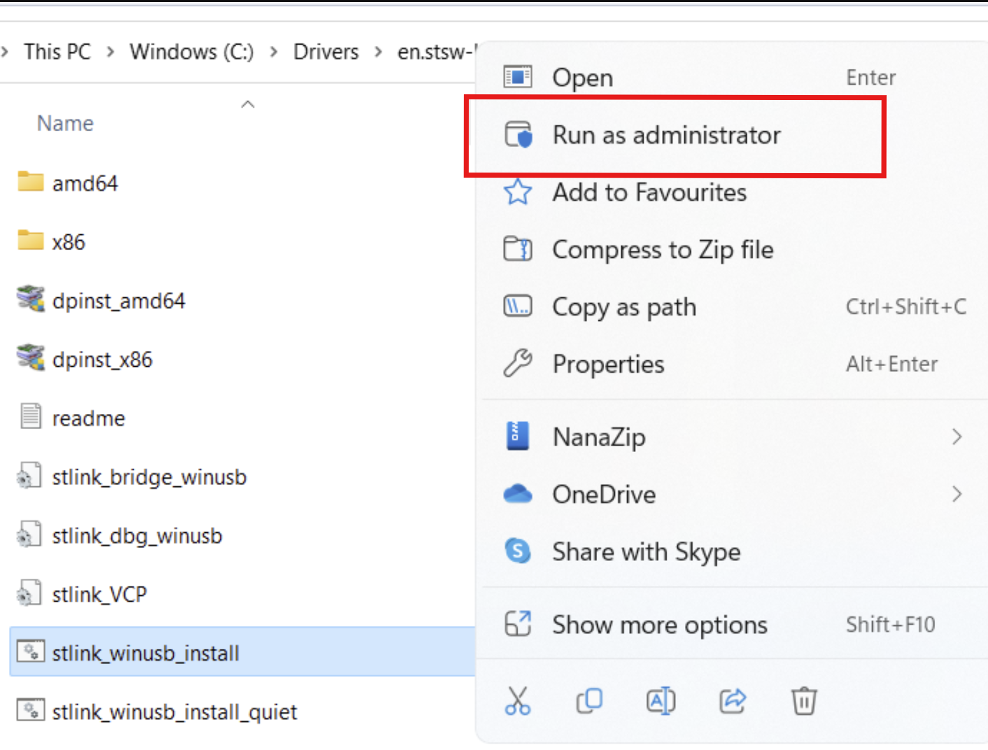Open OneDrive menu entry label
The height and width of the screenshot is (750, 988).
click(604, 495)
